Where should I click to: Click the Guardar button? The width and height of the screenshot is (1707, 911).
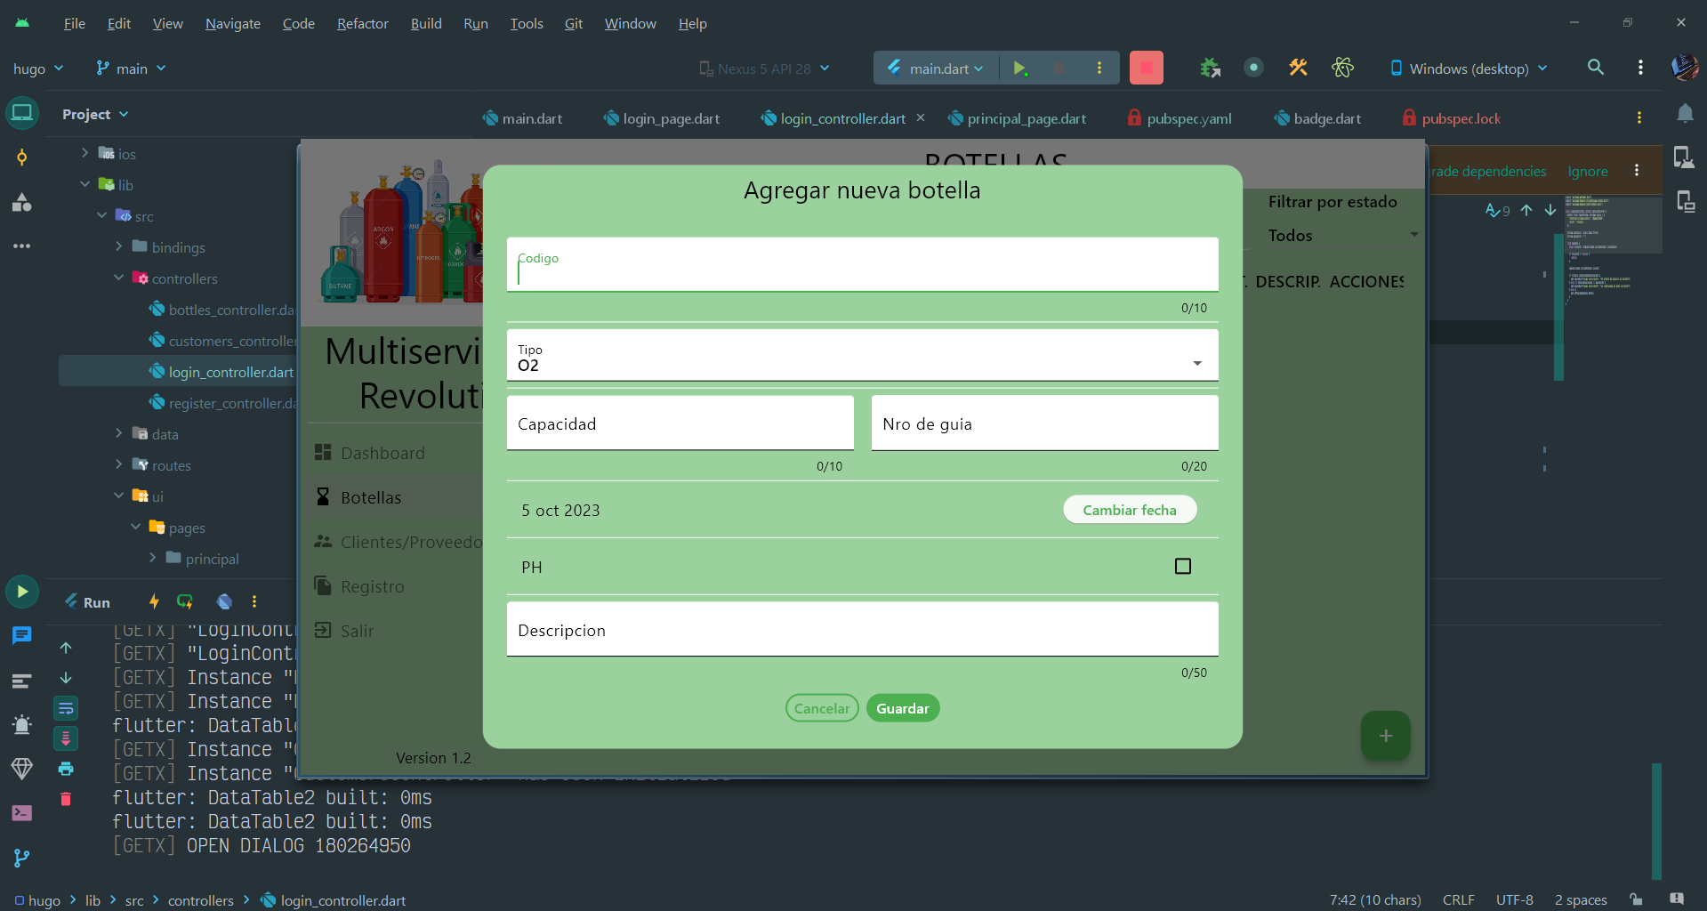[903, 708]
